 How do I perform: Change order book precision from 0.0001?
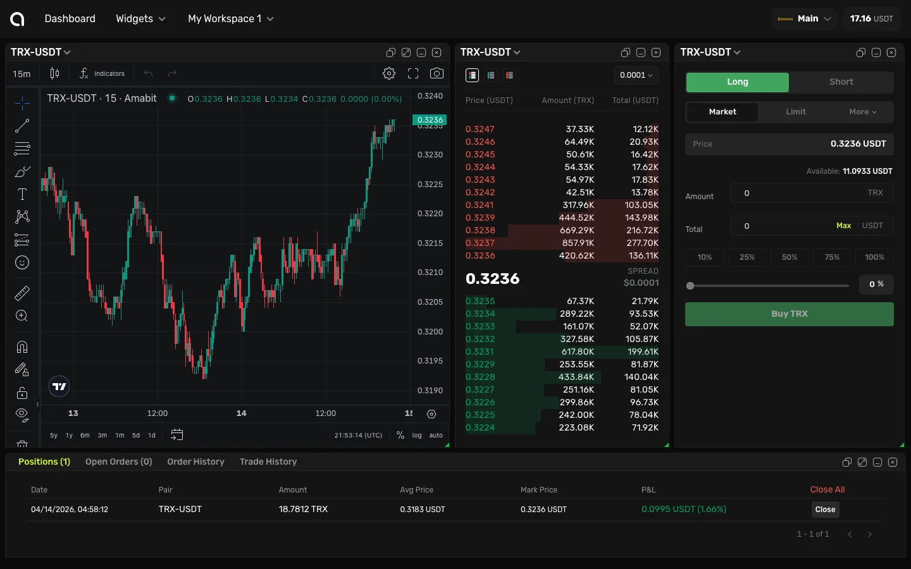pyautogui.click(x=636, y=75)
